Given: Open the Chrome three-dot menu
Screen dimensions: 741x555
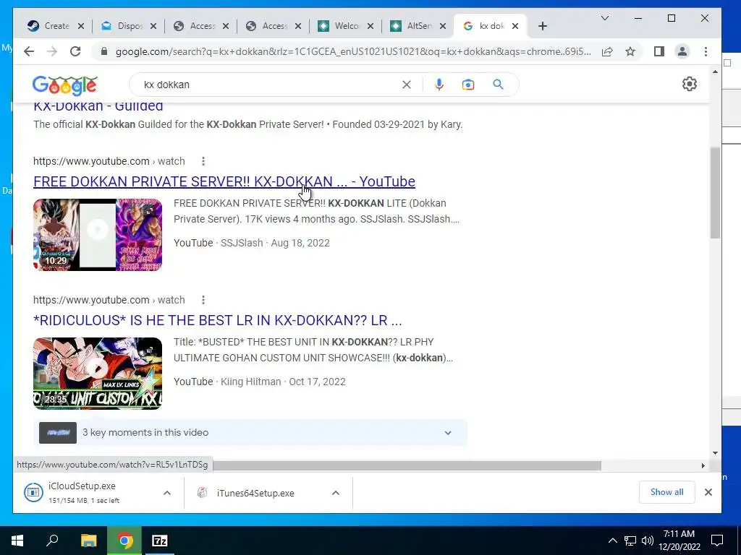Looking at the screenshot, I should pos(706,51).
